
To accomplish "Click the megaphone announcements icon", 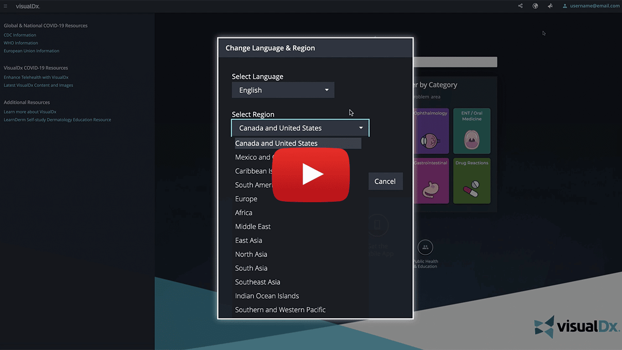I will pyautogui.click(x=550, y=6).
